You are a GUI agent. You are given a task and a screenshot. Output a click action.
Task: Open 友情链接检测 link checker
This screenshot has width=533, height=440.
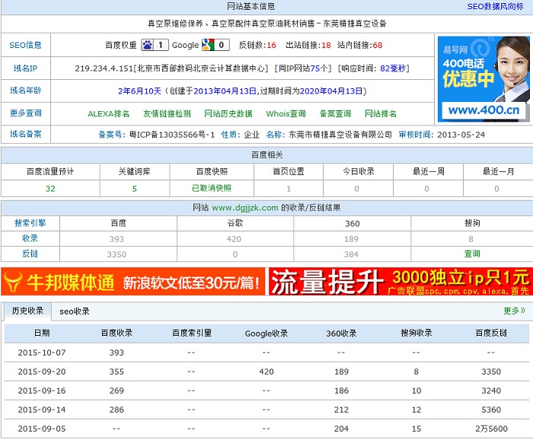tap(167, 114)
